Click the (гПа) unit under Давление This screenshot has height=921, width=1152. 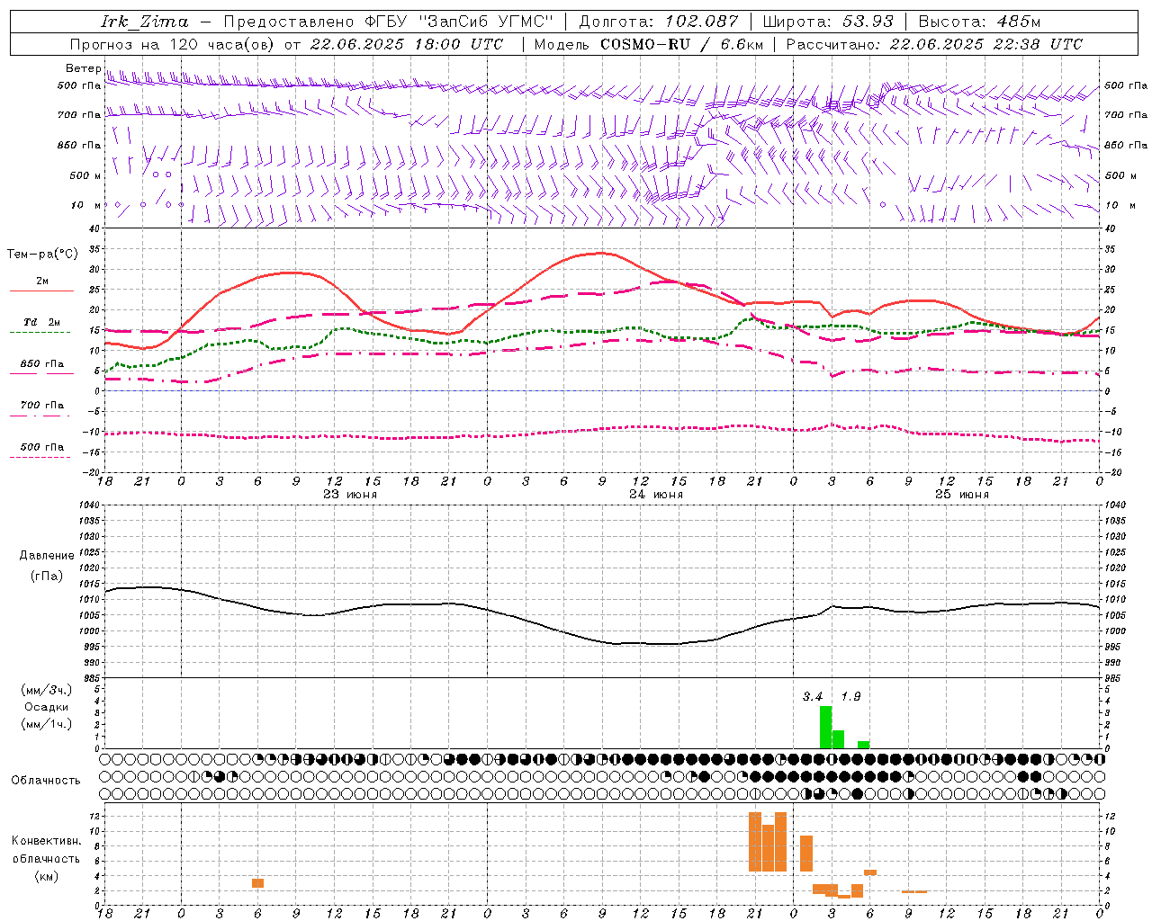pyautogui.click(x=47, y=576)
